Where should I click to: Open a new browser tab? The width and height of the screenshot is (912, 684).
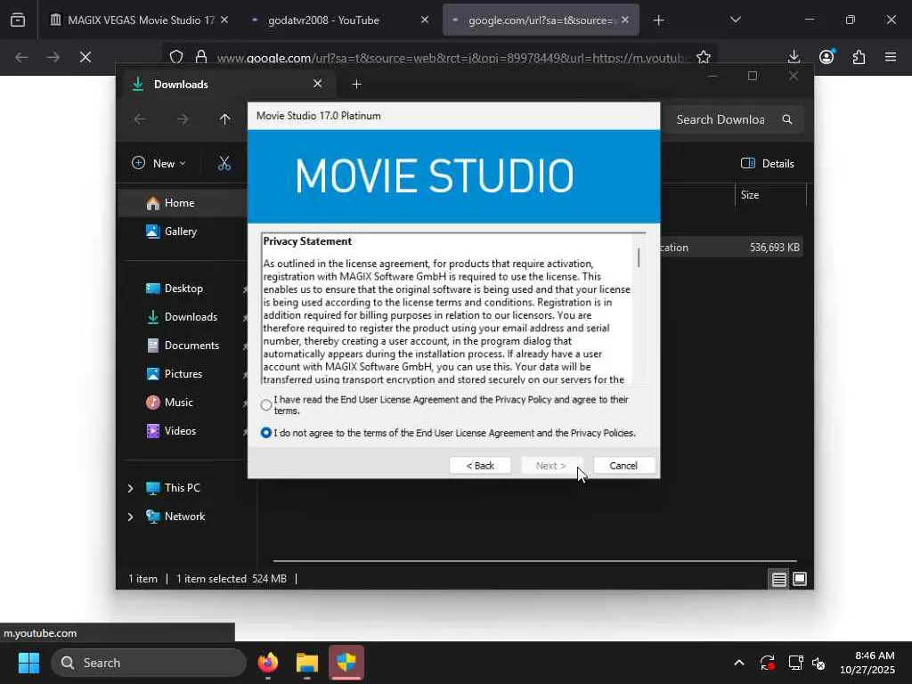pyautogui.click(x=658, y=20)
